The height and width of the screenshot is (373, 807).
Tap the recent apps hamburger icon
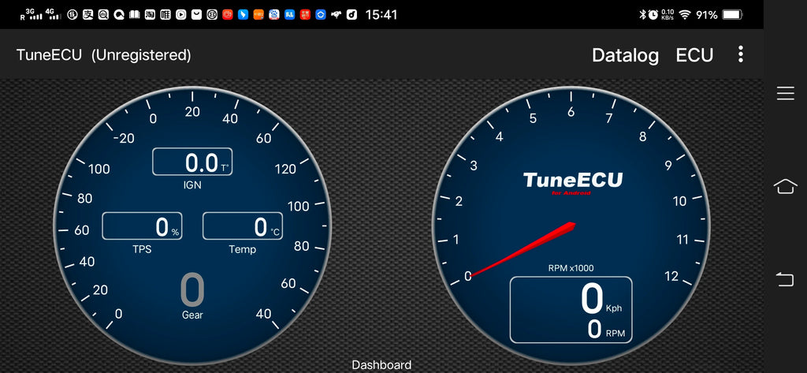786,93
